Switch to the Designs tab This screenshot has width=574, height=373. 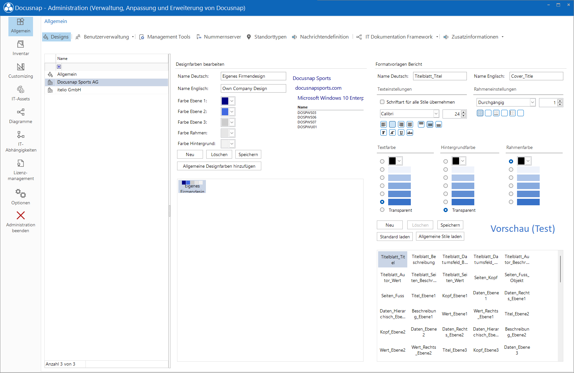click(56, 37)
